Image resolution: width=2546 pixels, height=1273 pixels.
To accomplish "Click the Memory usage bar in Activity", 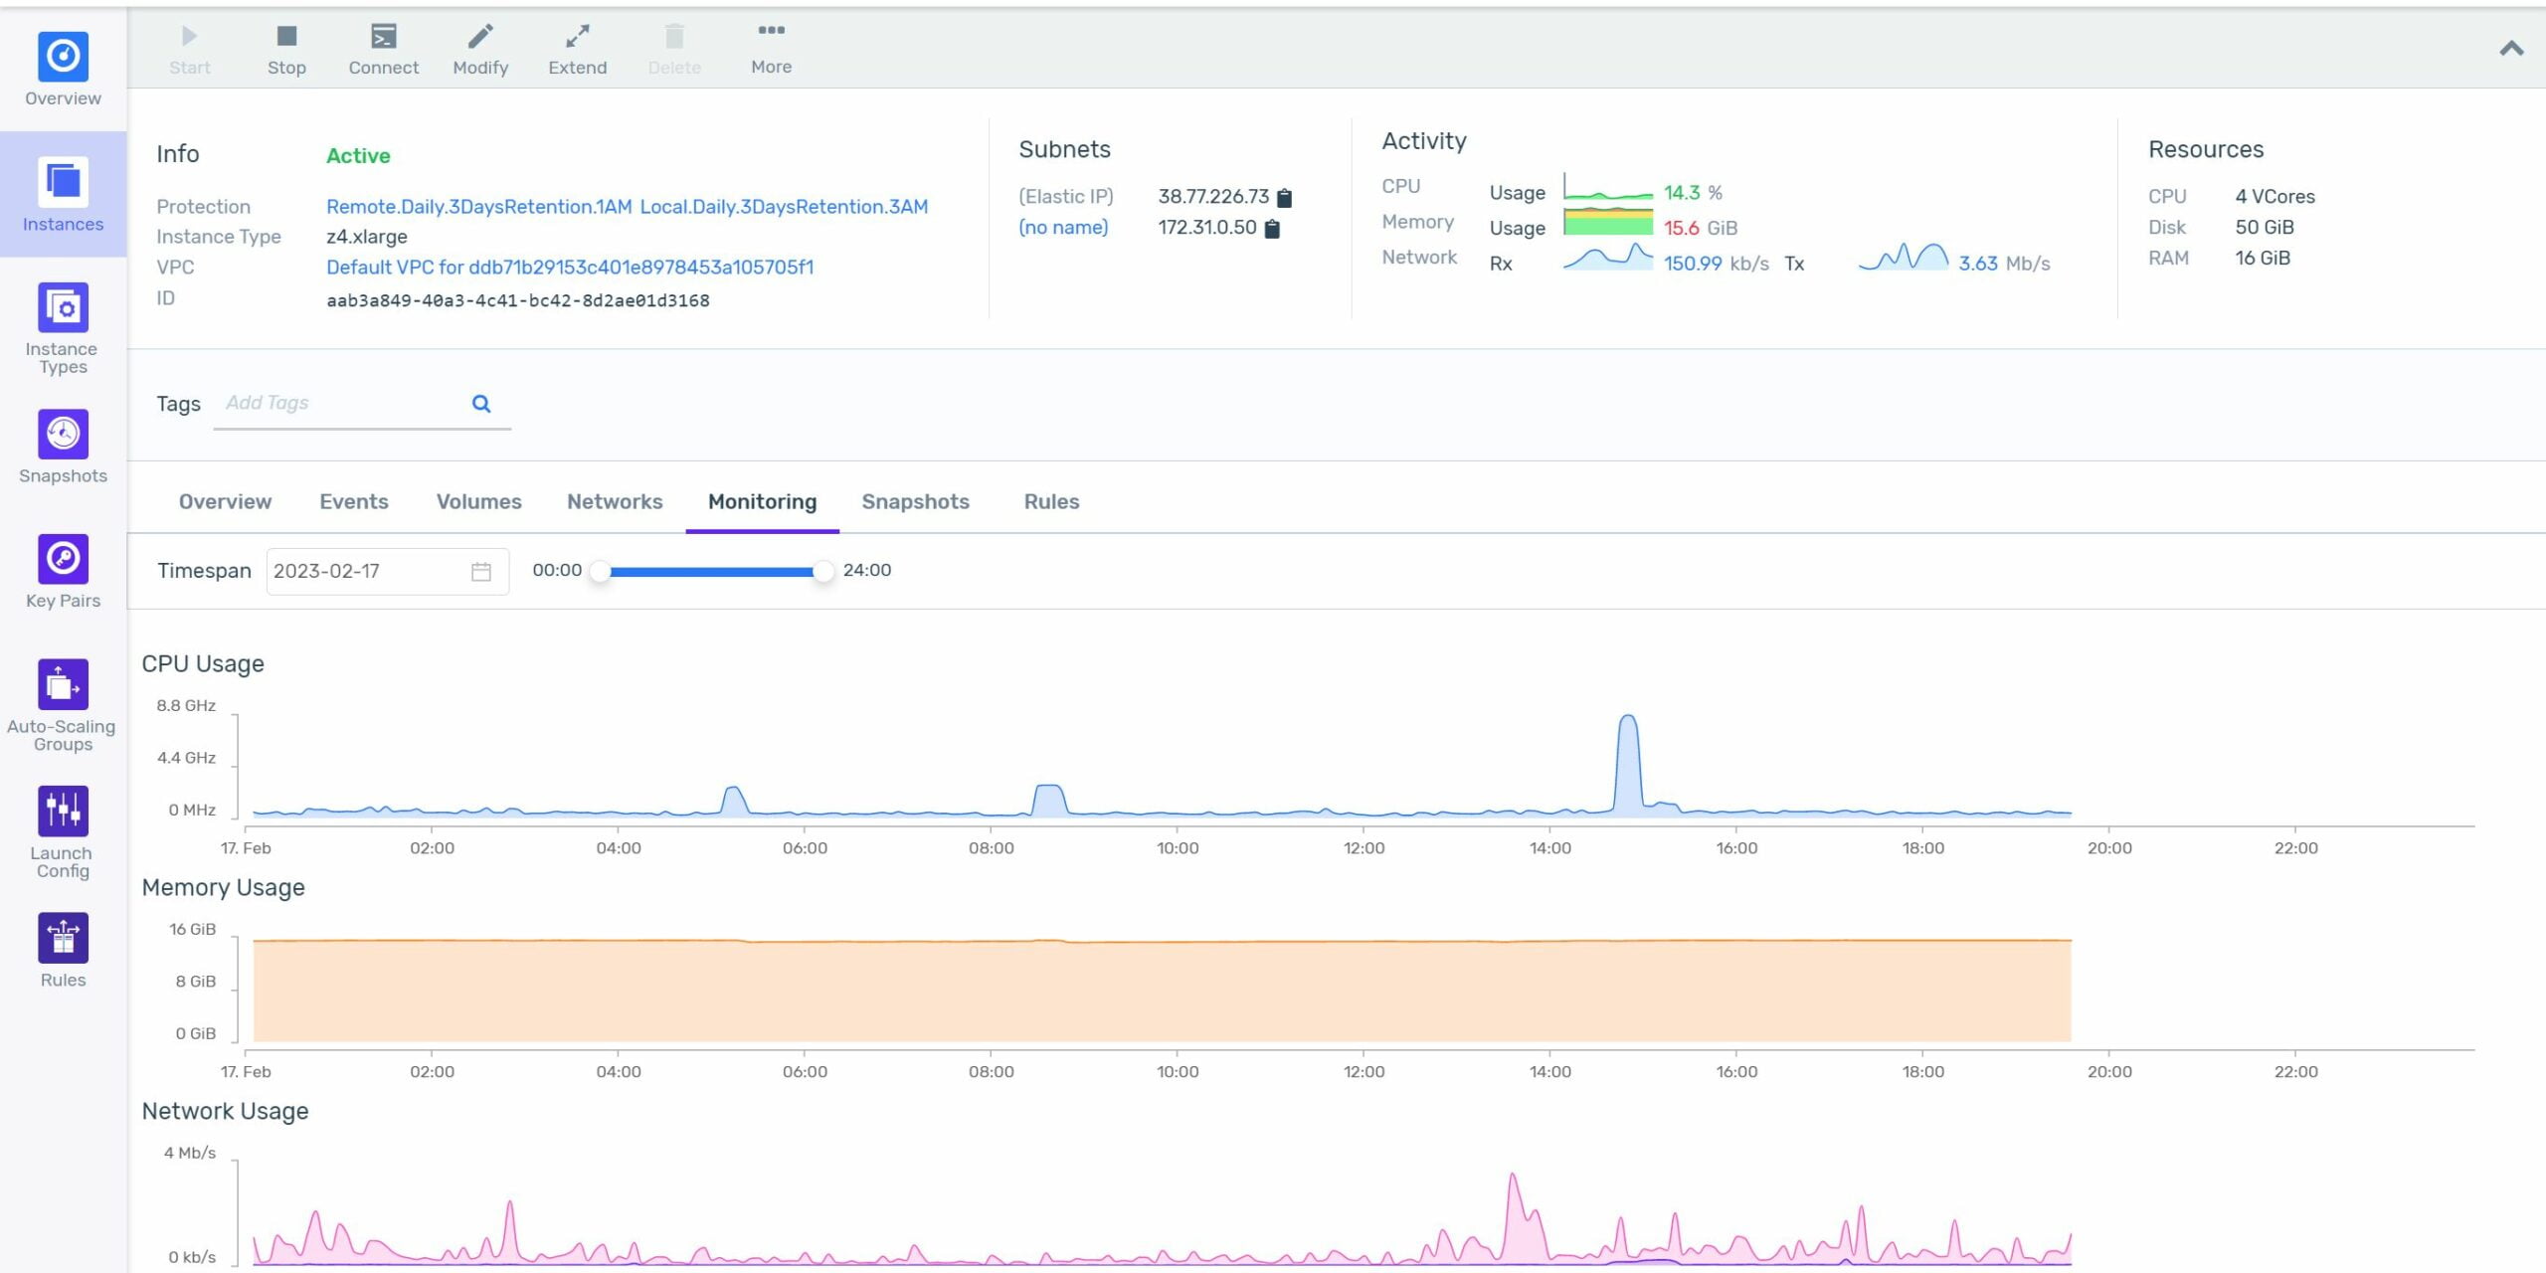I will (1607, 222).
